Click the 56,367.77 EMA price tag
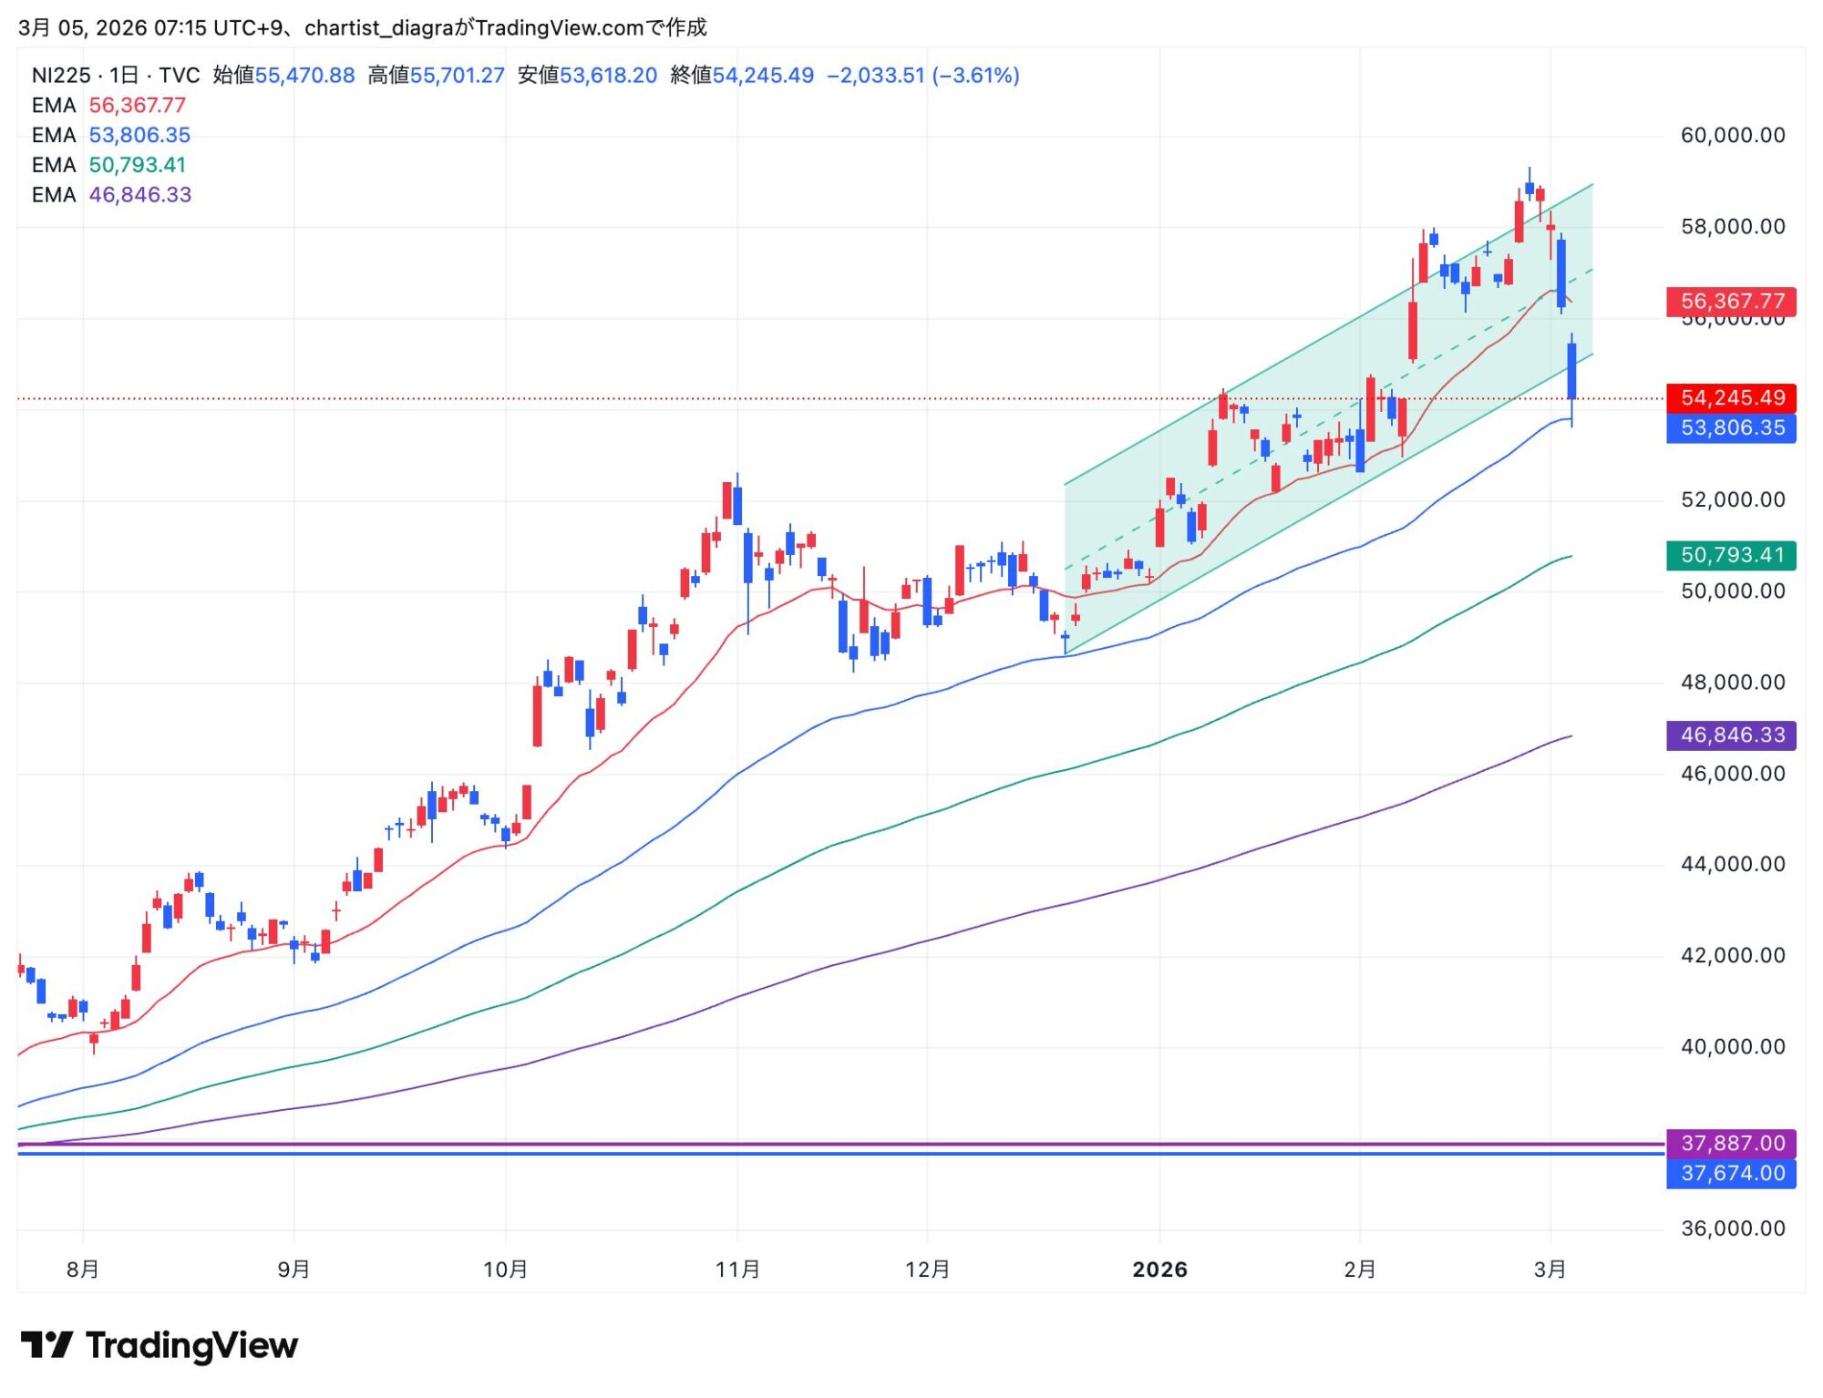 click(1731, 302)
